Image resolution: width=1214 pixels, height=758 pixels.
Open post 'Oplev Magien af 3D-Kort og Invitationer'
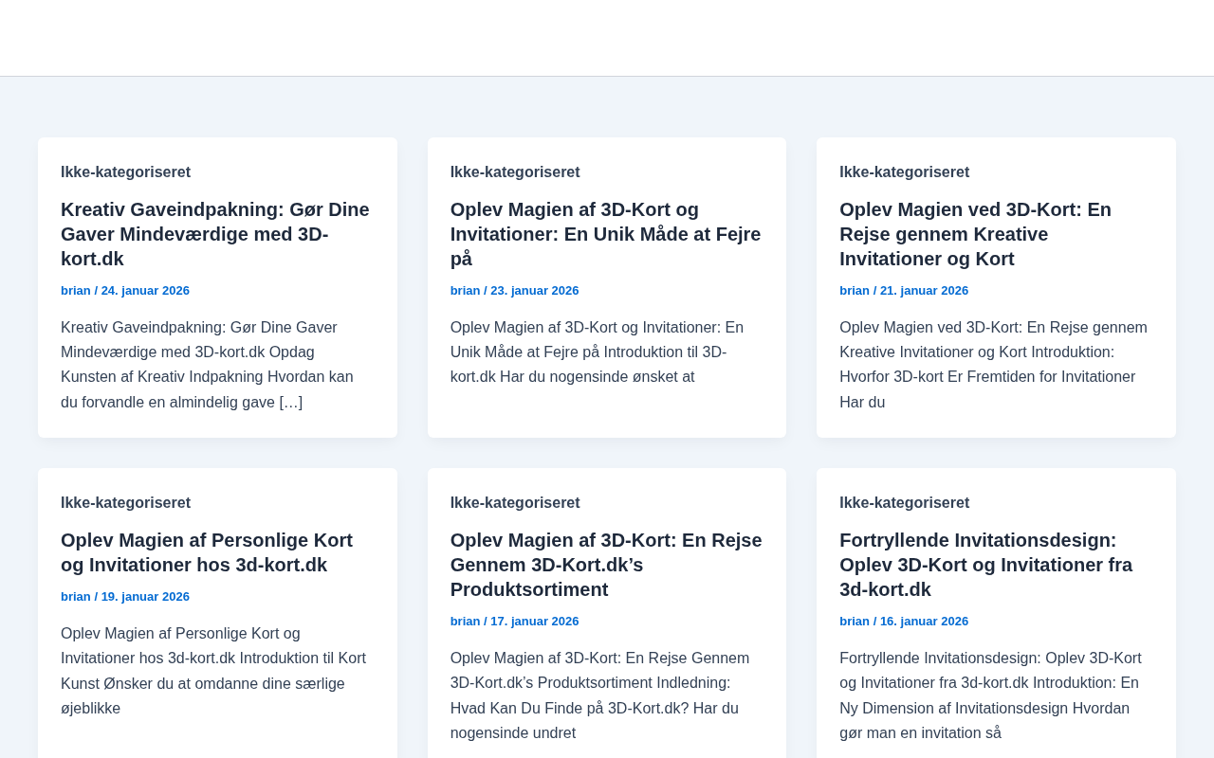point(605,234)
